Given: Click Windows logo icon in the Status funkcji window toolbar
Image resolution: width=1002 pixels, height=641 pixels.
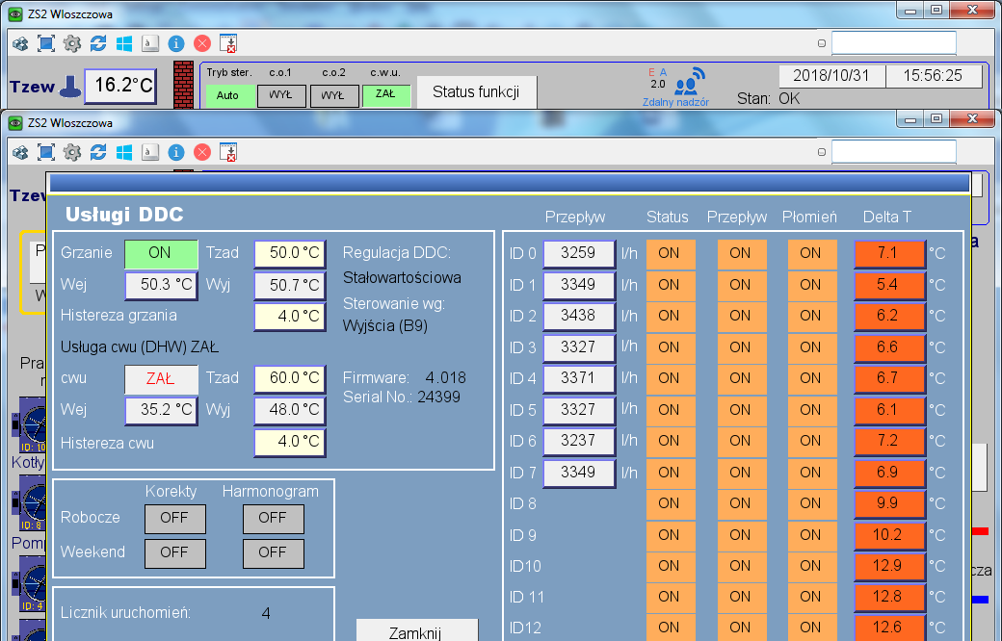Looking at the screenshot, I should [x=124, y=43].
